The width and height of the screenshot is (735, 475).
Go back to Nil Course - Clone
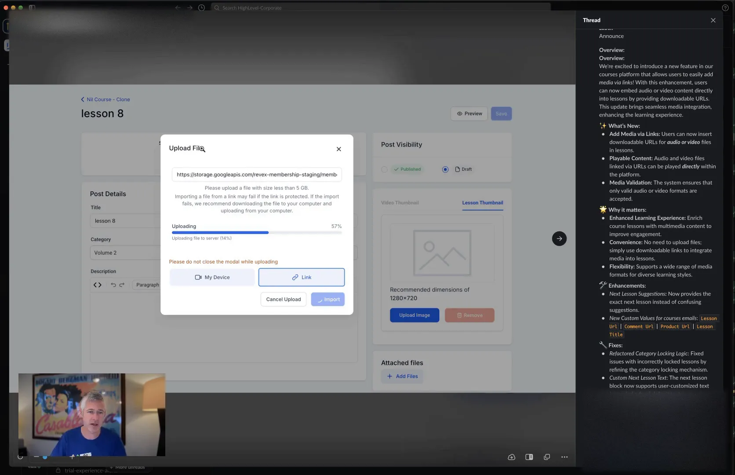click(x=106, y=99)
